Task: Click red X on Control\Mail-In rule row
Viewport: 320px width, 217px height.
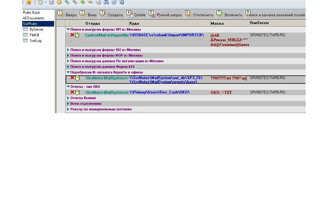Action: 72,35
